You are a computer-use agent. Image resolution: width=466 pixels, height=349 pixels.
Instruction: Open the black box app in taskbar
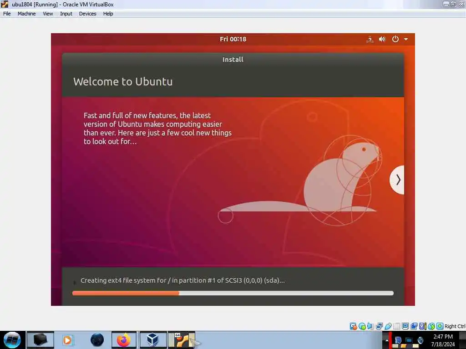tap(41, 340)
